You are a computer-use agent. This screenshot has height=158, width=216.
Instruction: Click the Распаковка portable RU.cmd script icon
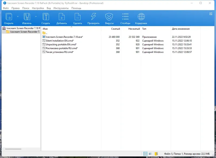coord(44,48)
